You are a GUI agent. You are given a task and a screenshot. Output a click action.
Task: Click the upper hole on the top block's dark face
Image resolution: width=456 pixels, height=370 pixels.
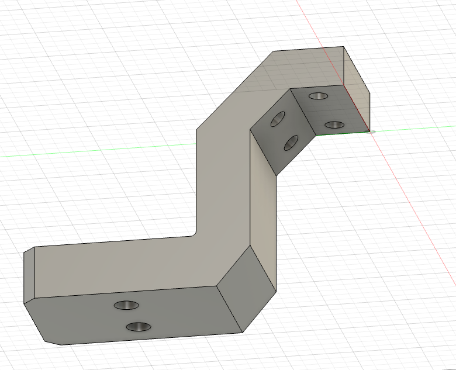(318, 96)
